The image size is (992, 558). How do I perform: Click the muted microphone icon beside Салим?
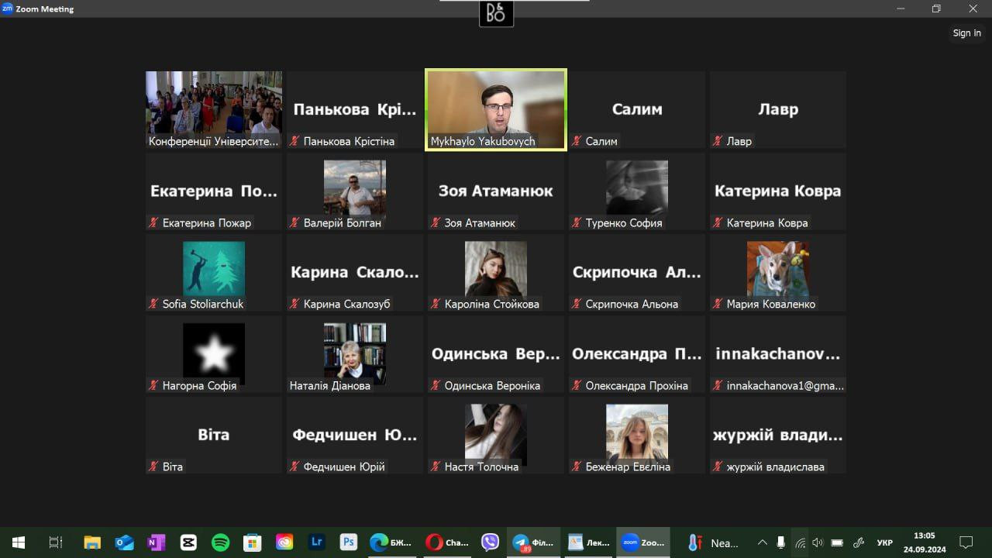(577, 141)
